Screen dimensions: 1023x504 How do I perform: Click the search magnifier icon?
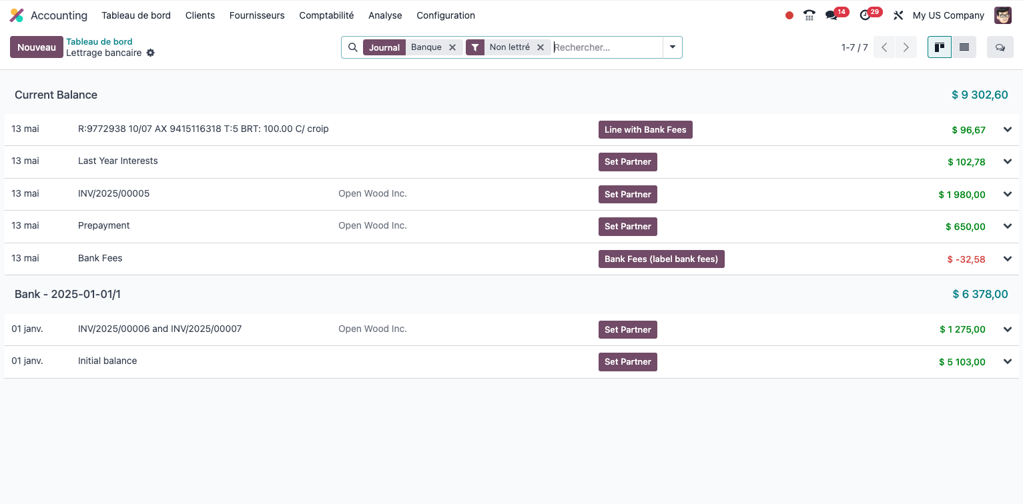[x=353, y=47]
